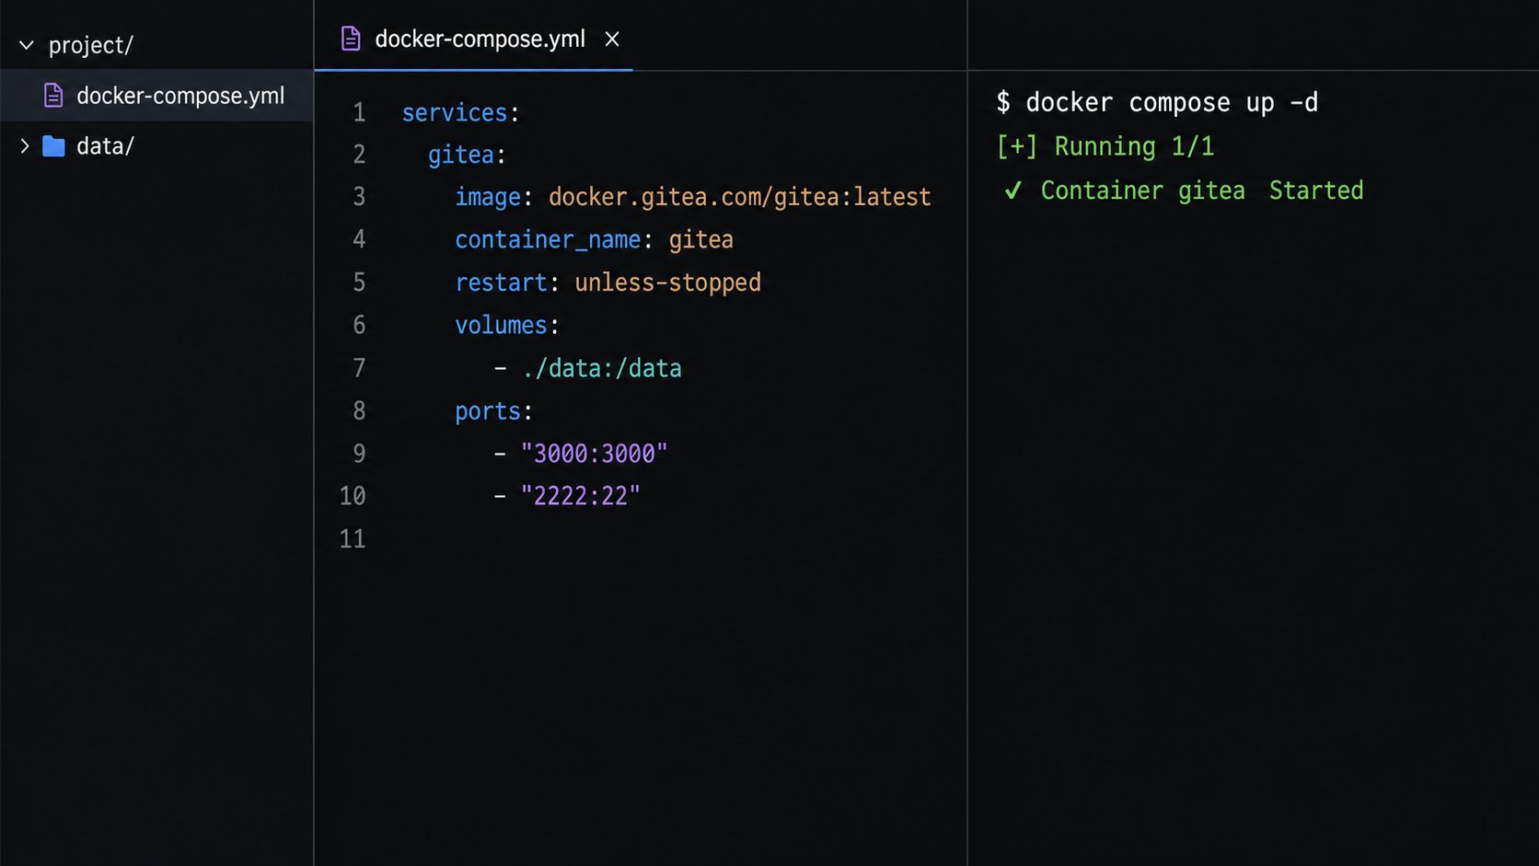Click 'Container gitea' in the terminal output
Viewport: 1539px width, 866px height.
point(1142,191)
